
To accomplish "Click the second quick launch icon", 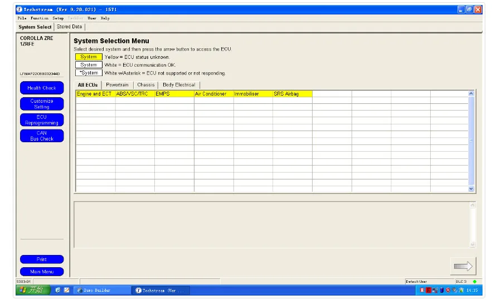I will click(66, 290).
